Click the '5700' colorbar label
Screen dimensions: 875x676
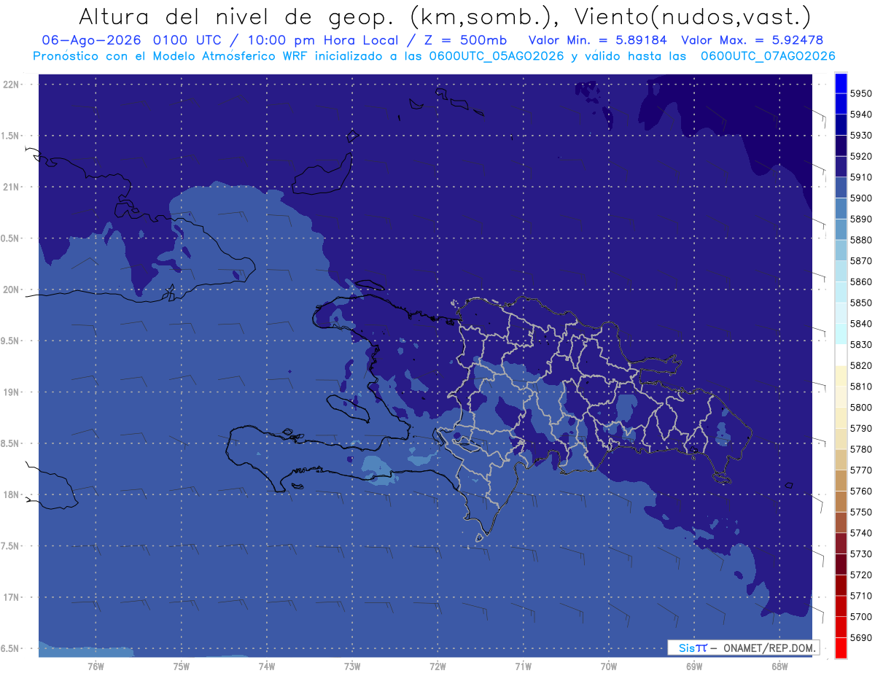[861, 616]
